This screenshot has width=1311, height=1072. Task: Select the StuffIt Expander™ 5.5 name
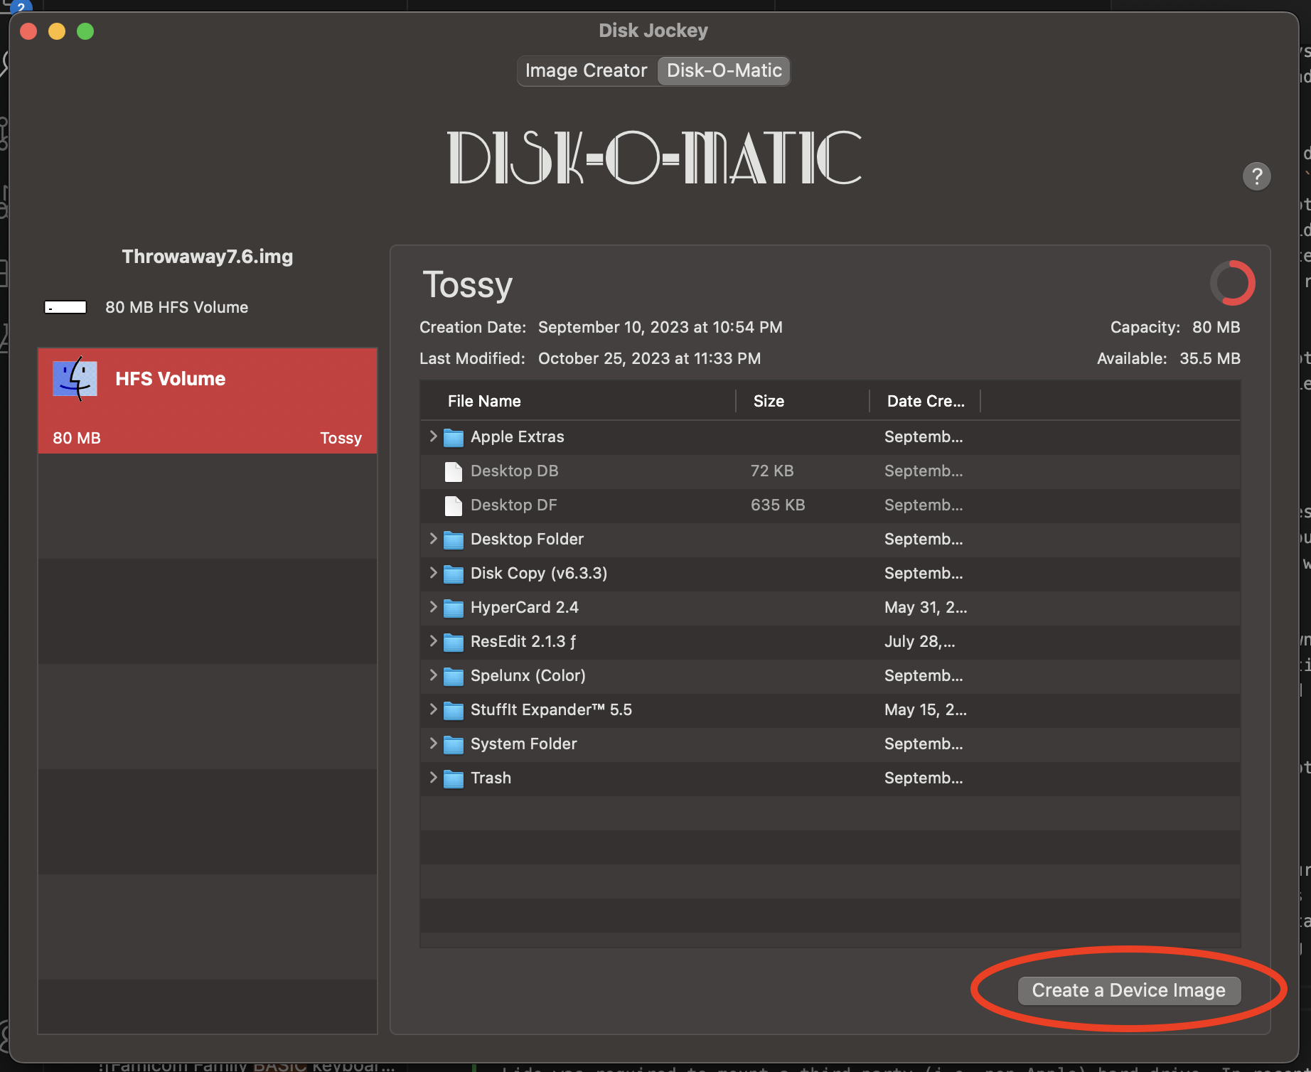[551, 709]
